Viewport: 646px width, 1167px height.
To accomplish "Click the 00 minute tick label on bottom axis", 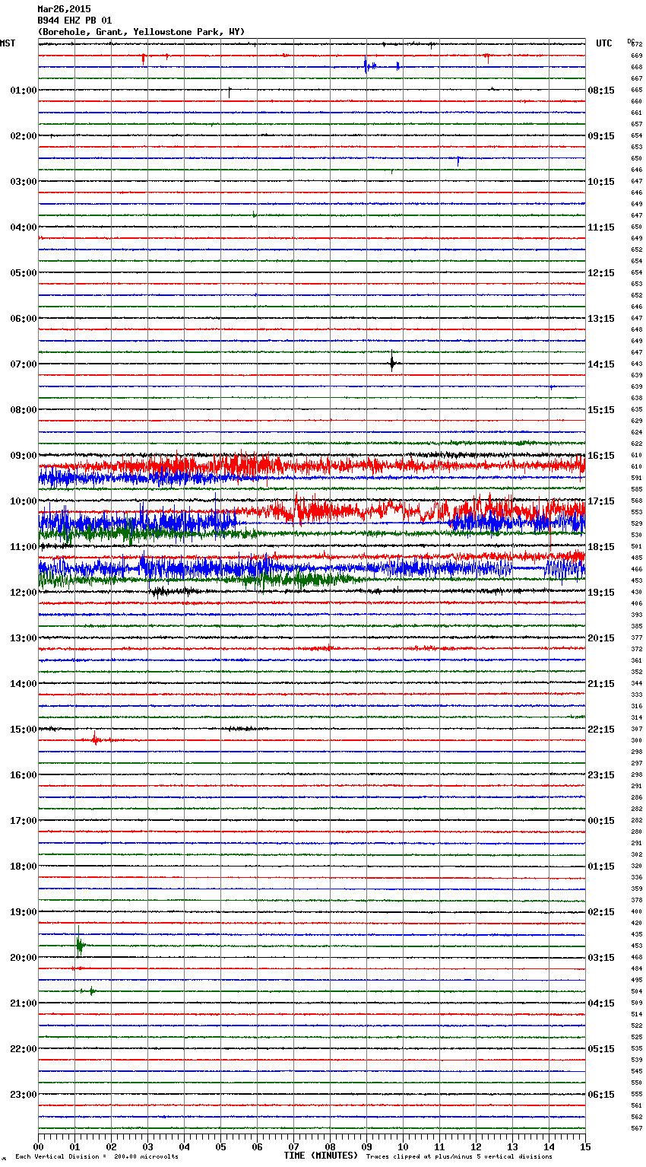I will pos(38,1146).
